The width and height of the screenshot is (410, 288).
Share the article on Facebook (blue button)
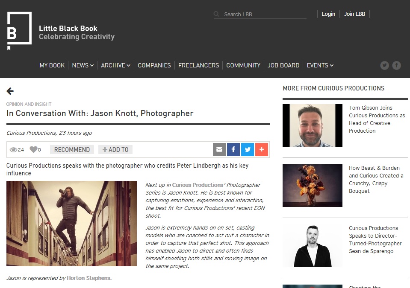[x=233, y=149]
